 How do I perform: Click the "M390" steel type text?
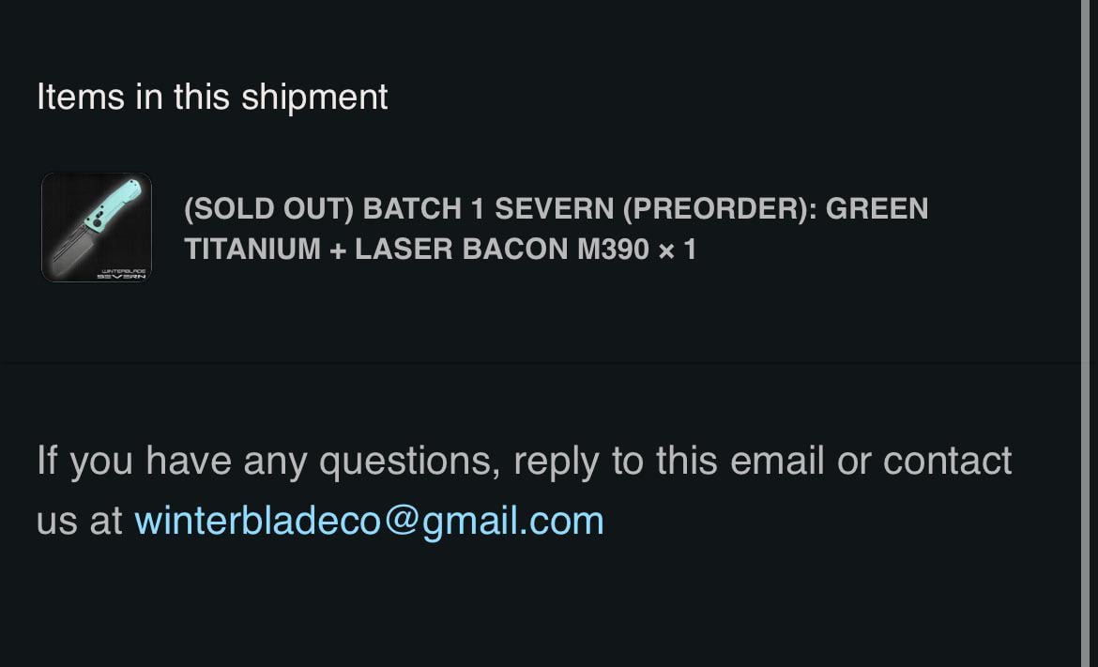612,250
